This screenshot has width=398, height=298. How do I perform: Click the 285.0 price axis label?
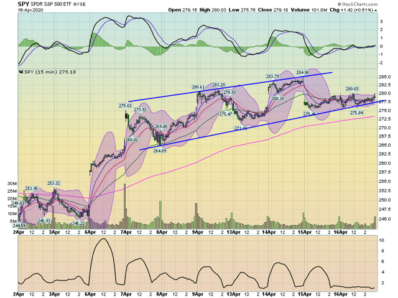(385, 77)
